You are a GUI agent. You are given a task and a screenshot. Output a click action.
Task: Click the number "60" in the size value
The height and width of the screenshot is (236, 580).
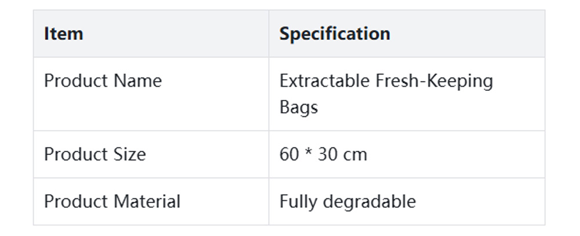pos(288,154)
